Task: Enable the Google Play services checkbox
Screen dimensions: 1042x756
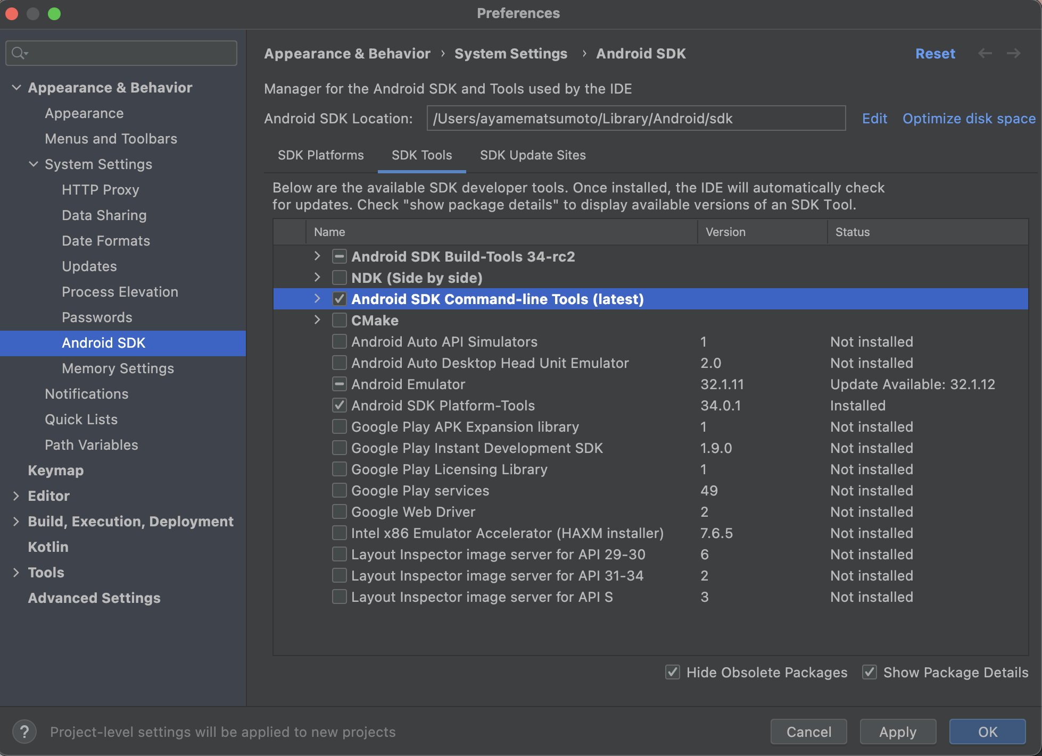Action: [340, 490]
